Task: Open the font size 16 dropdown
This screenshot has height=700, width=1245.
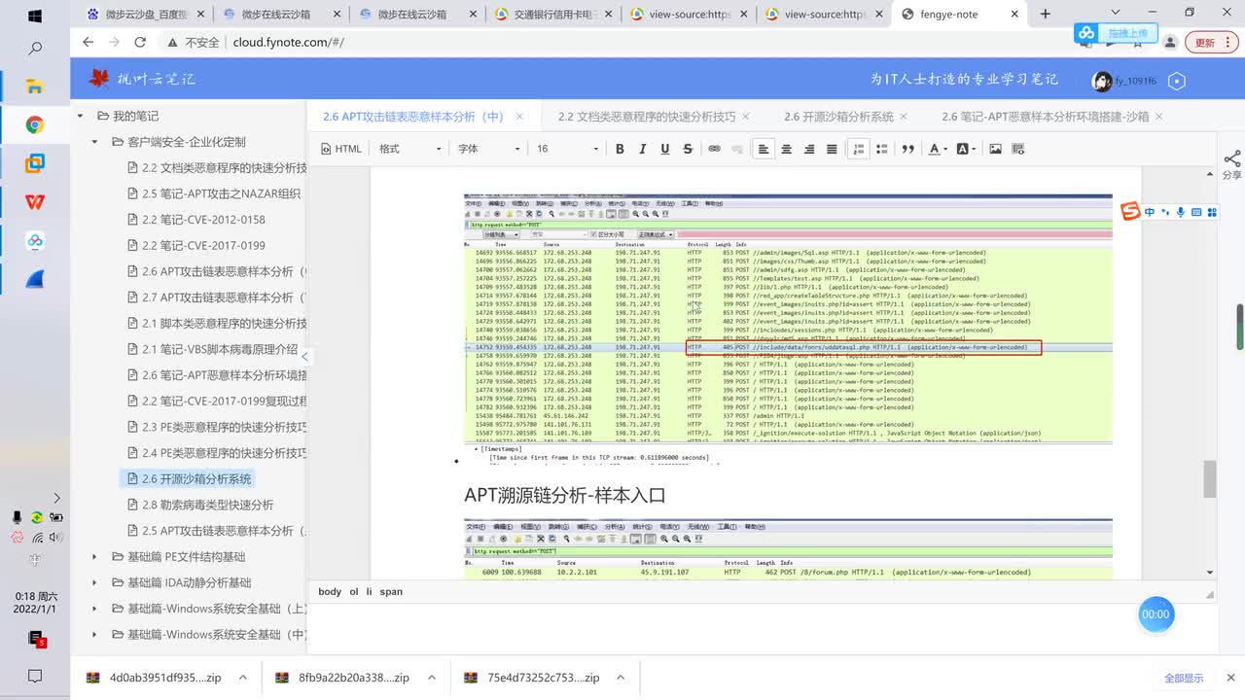Action: pos(568,149)
